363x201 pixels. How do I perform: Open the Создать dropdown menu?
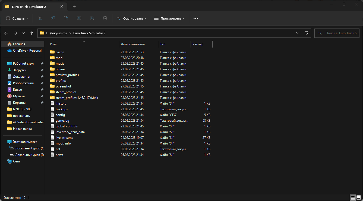[x=17, y=18]
